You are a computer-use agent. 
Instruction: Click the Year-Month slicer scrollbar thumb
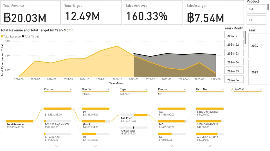[x=246, y=37]
